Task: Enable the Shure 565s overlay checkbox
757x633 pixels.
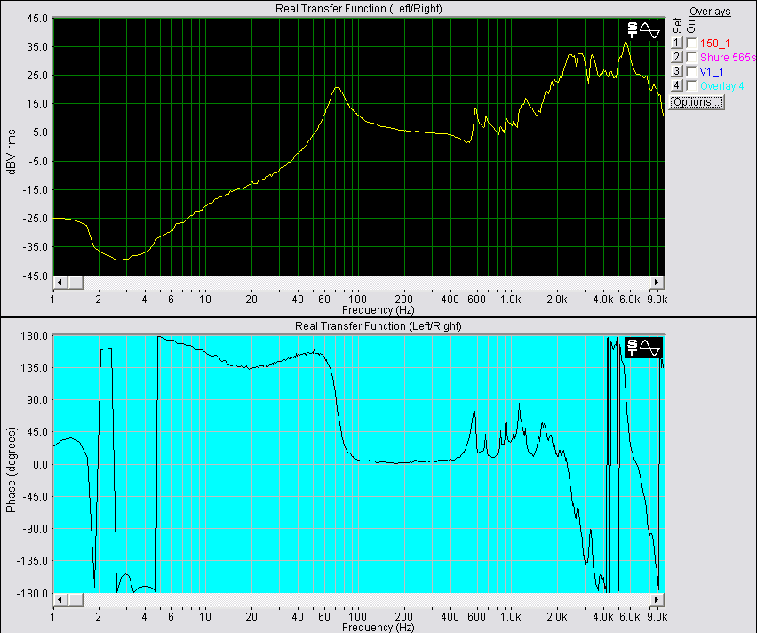Action: (691, 57)
